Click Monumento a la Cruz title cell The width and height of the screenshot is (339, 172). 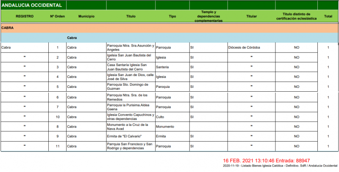130,126
